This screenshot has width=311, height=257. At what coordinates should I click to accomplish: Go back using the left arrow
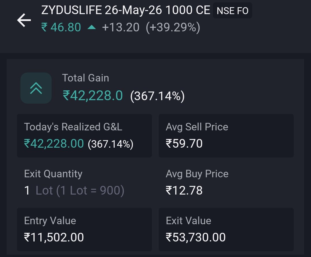tap(24, 20)
